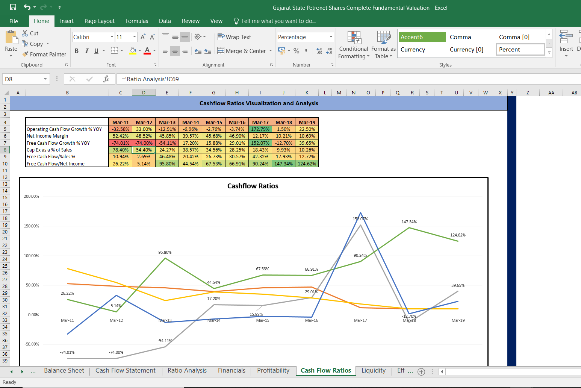Image resolution: width=581 pixels, height=388 pixels.
Task: Apply percent style
Action: [297, 51]
